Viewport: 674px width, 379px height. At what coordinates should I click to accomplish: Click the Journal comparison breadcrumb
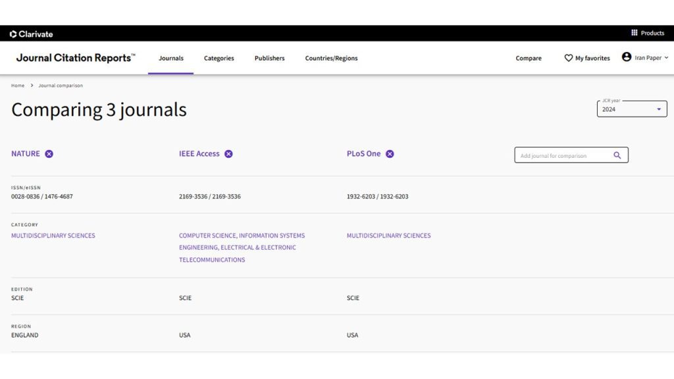point(61,86)
